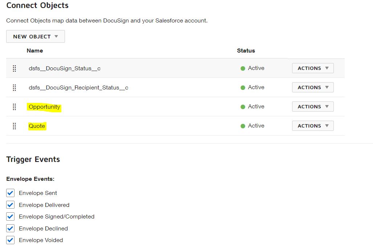Image resolution: width=373 pixels, height=250 pixels.
Task: Click Active status text for Quote
Action: pos(256,126)
